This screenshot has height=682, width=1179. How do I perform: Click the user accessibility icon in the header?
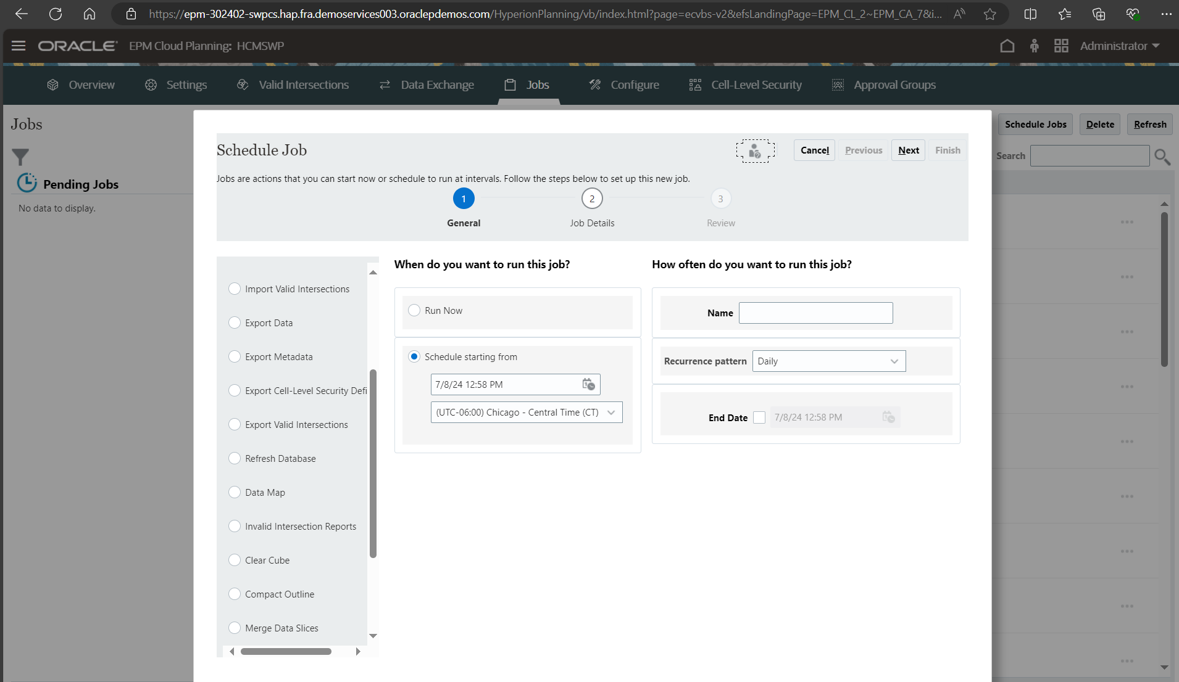coord(1035,46)
